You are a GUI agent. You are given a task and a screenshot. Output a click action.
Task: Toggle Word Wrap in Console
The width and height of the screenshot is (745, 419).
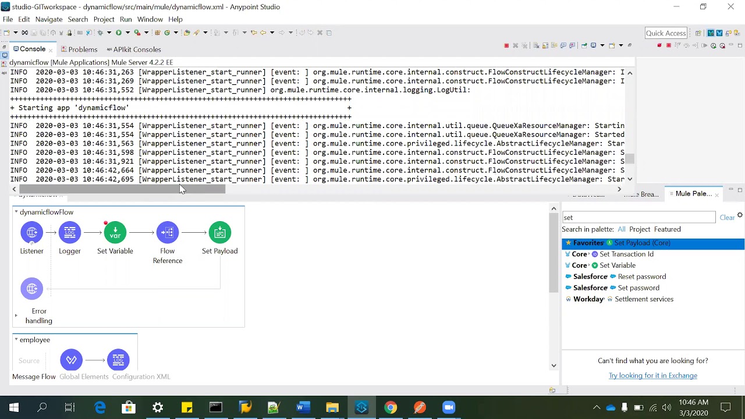(x=554, y=45)
